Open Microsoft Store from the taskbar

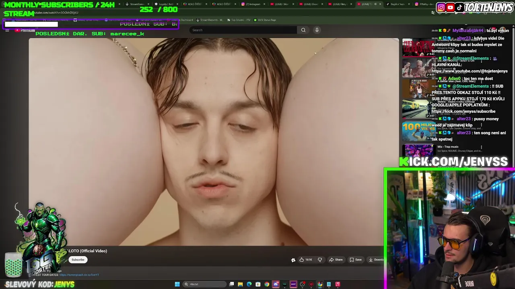tap(258, 284)
